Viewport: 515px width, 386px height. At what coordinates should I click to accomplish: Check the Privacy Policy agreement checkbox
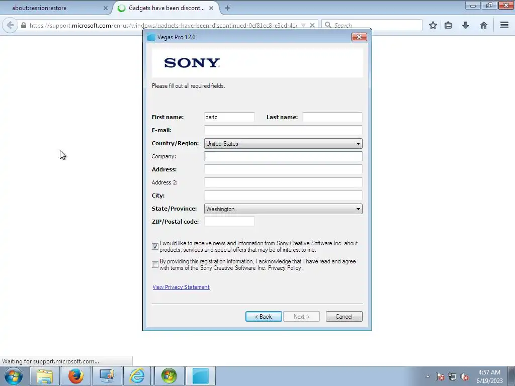[x=155, y=264]
